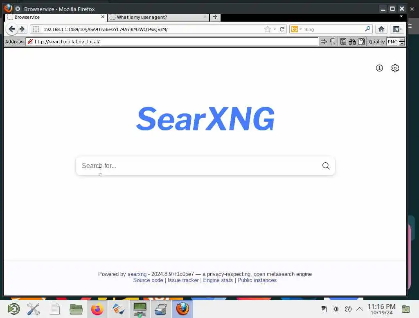Image resolution: width=419 pixels, height=318 pixels.
Task: Click the show desktop icon beside the clock
Action: 405,309
